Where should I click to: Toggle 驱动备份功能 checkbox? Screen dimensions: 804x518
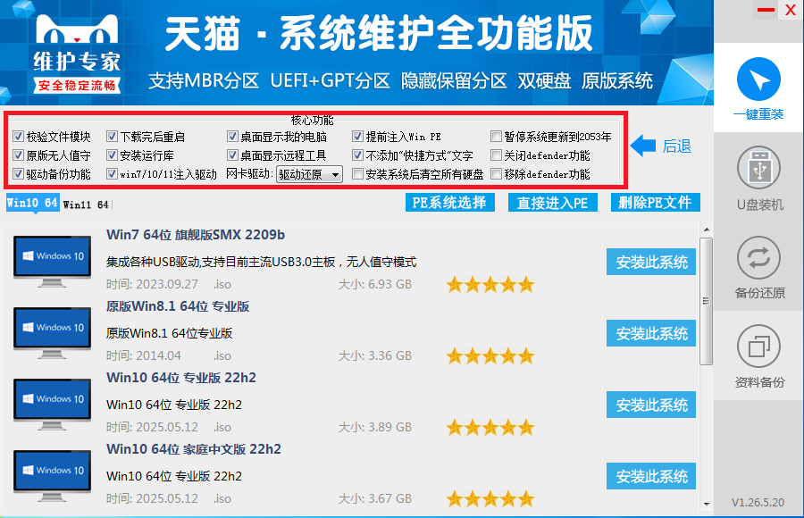pos(18,174)
